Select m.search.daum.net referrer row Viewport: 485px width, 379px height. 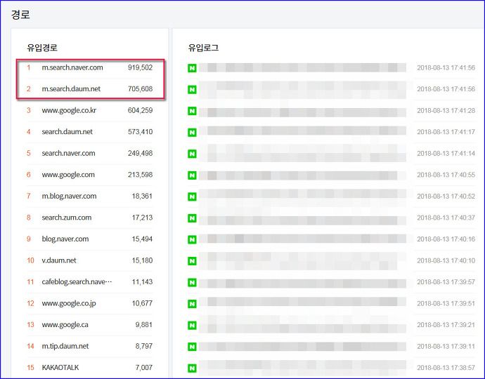(x=90, y=89)
